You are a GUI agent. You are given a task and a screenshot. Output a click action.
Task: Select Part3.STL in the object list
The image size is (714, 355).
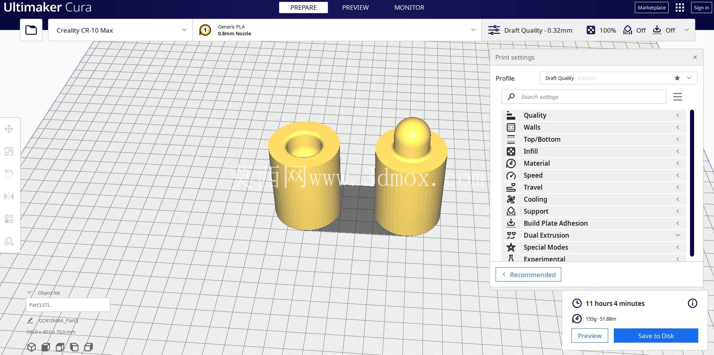pyautogui.click(x=68, y=305)
